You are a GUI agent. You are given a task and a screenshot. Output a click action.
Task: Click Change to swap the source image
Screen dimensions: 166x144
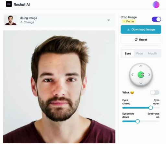29,22
